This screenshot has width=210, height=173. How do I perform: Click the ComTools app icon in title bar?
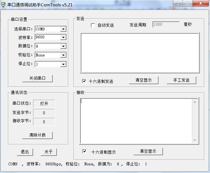(4, 4)
